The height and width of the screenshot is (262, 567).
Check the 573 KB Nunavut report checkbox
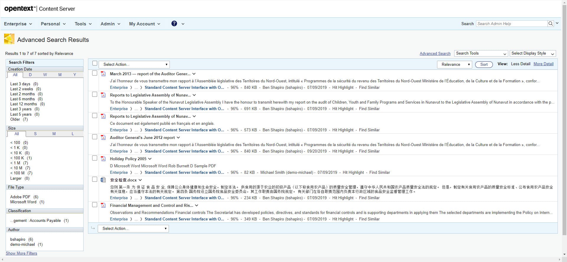(x=95, y=116)
